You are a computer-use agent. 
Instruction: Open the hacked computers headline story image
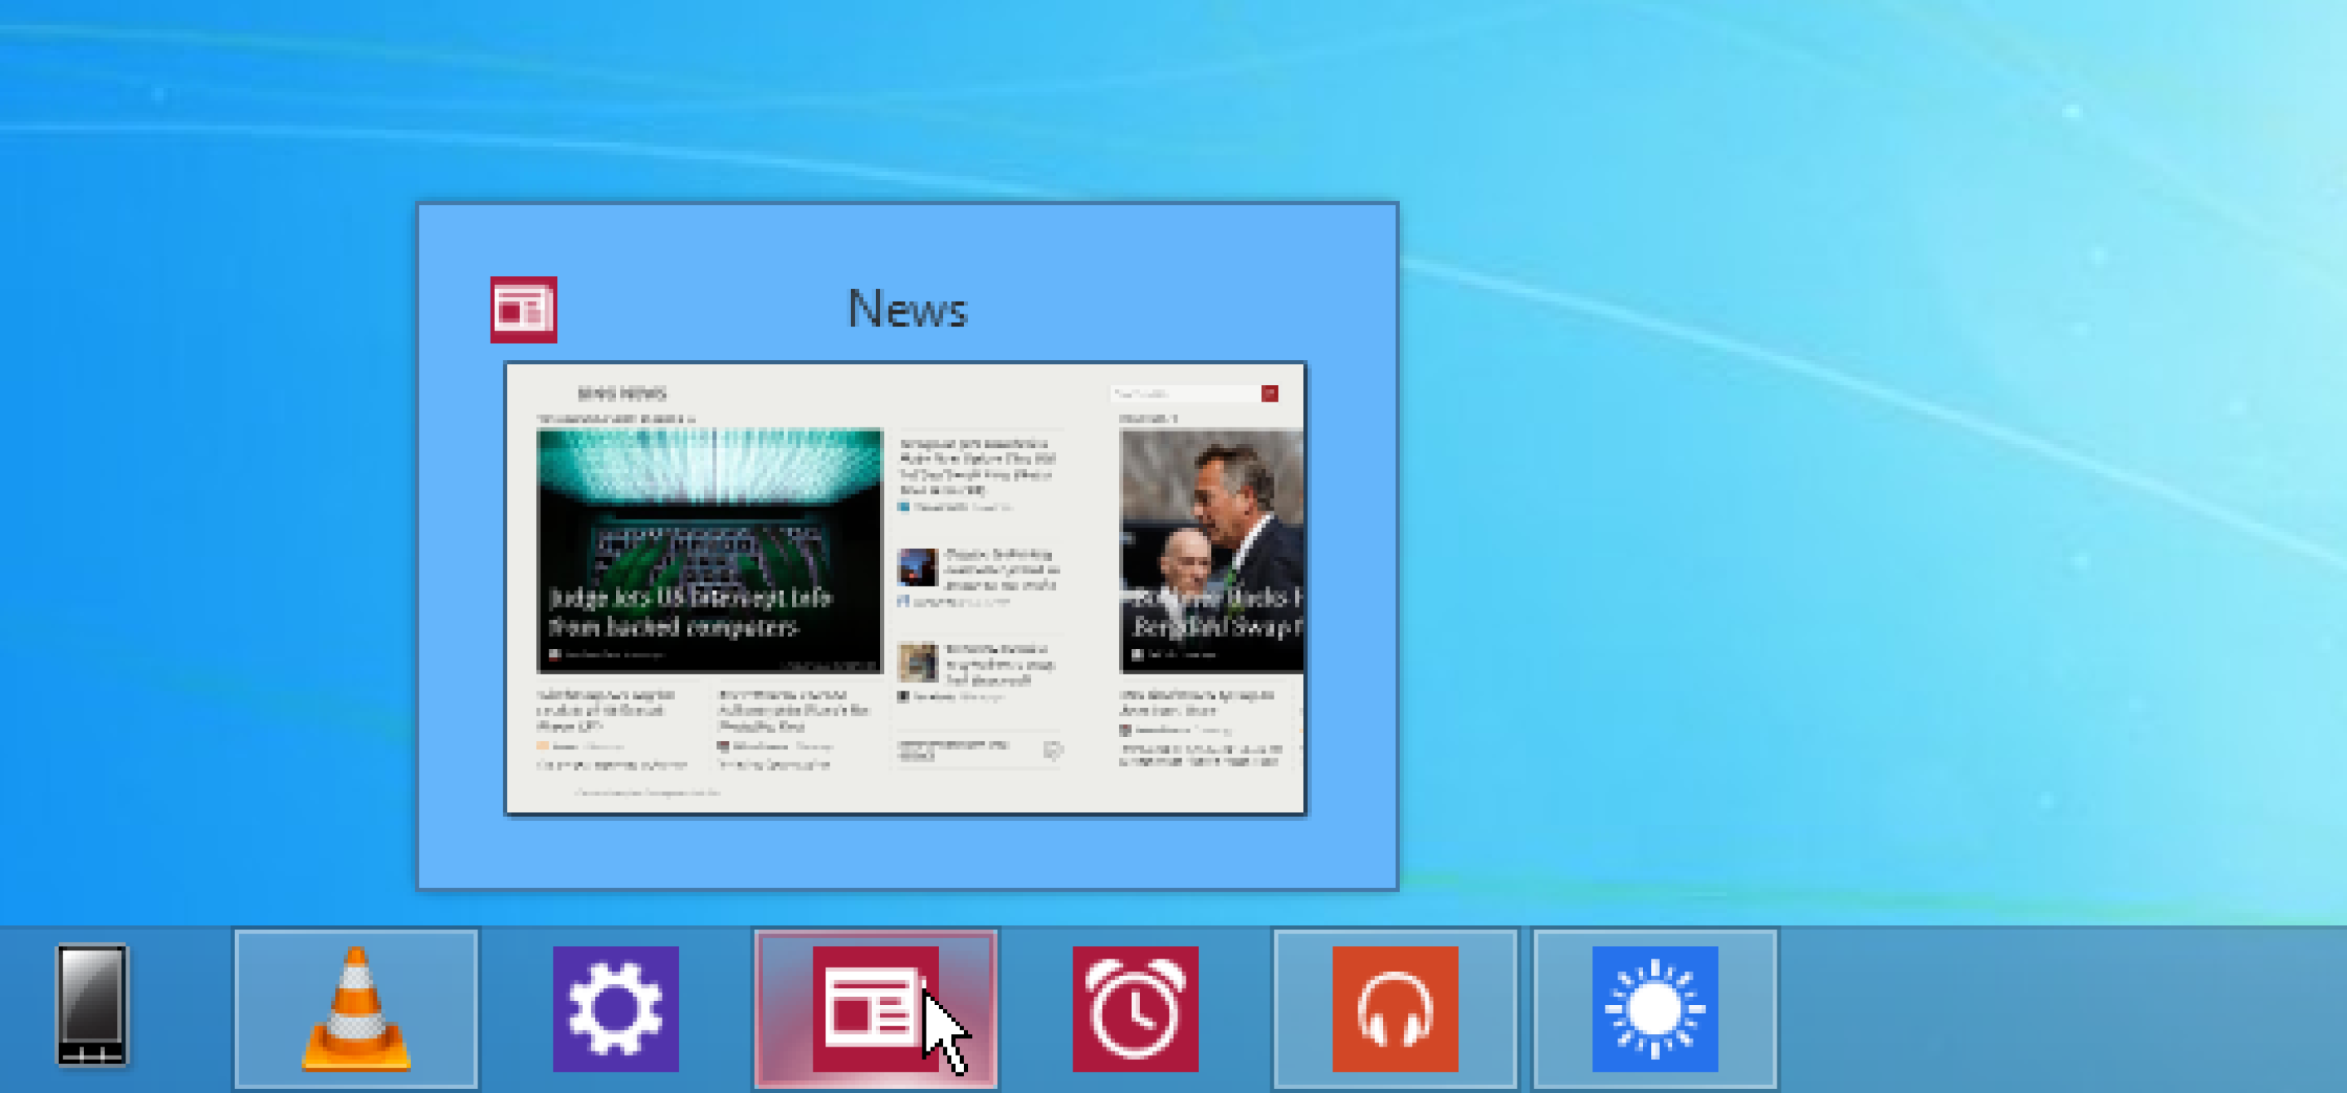pyautogui.click(x=709, y=550)
